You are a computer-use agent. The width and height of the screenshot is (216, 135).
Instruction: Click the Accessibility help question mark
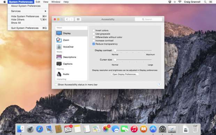159,85
